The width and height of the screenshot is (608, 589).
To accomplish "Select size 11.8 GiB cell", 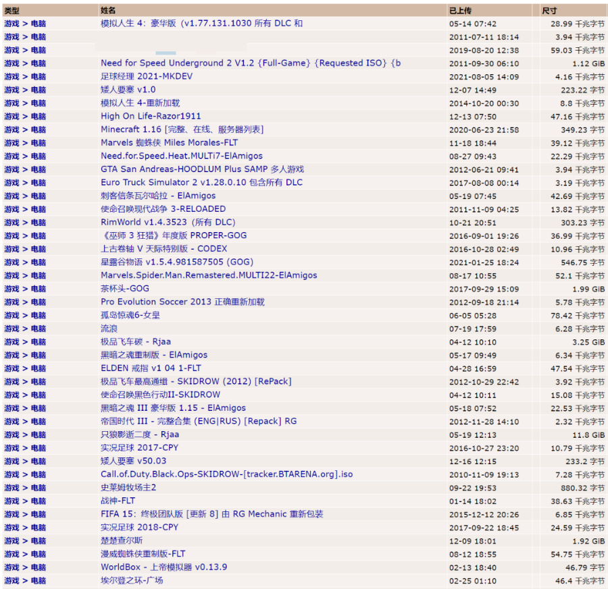I will [x=588, y=435].
